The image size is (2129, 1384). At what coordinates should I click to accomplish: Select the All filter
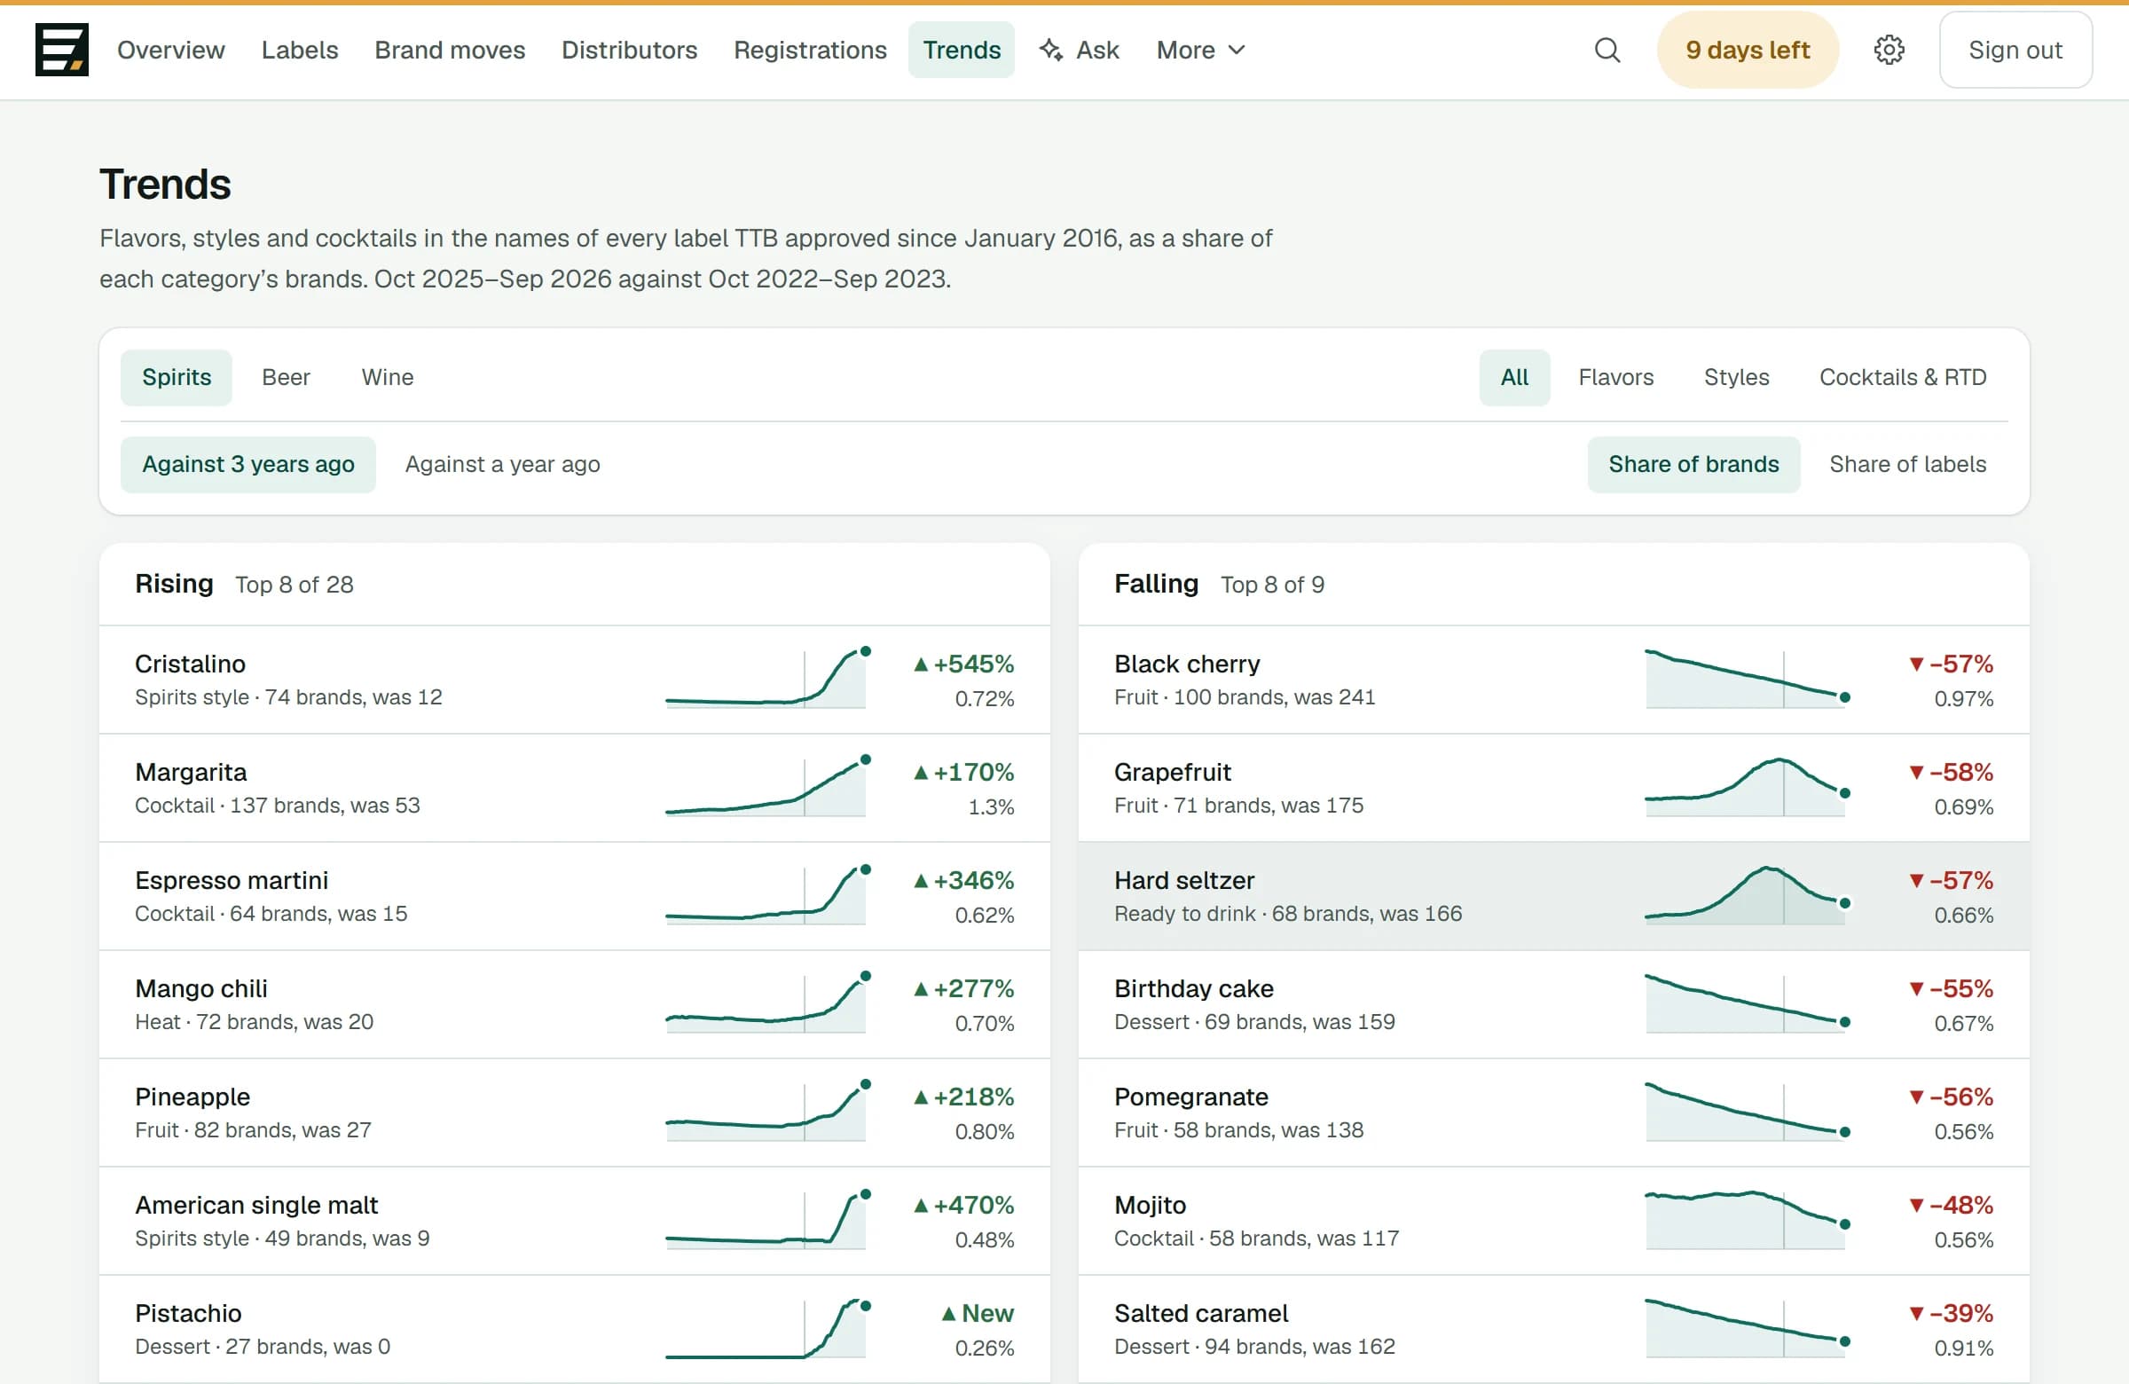pos(1513,378)
